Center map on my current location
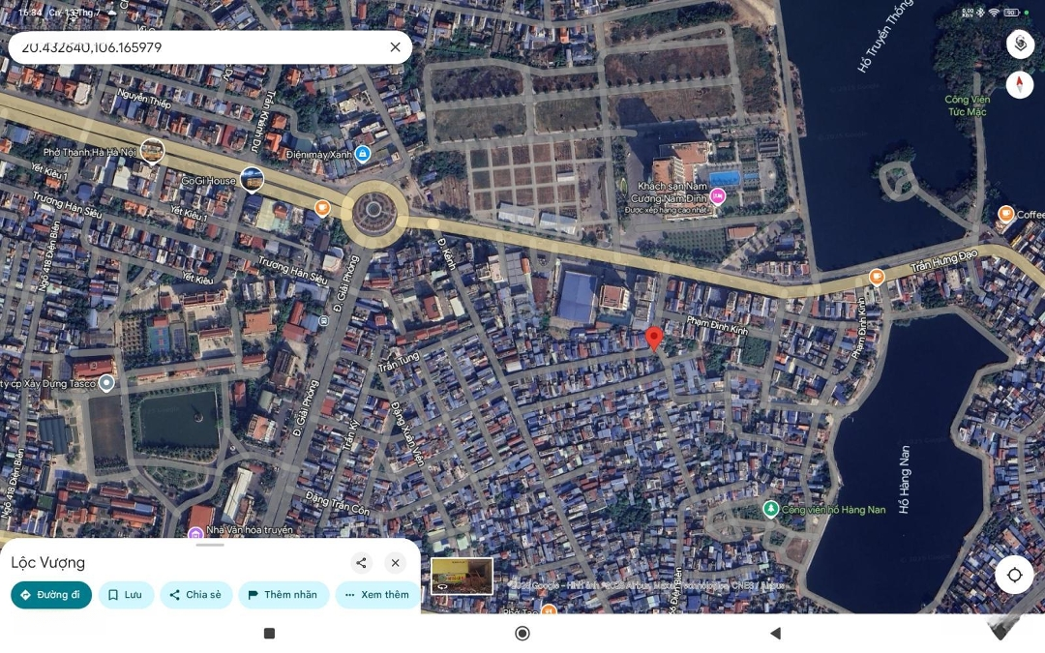This screenshot has width=1045, height=653. pos(1014,575)
